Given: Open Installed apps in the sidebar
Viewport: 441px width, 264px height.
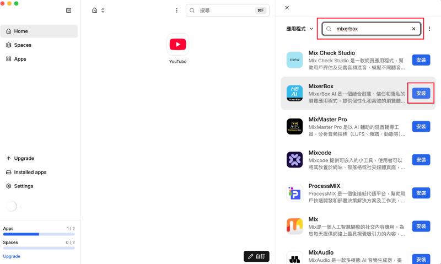Looking at the screenshot, I should coord(39,172).
